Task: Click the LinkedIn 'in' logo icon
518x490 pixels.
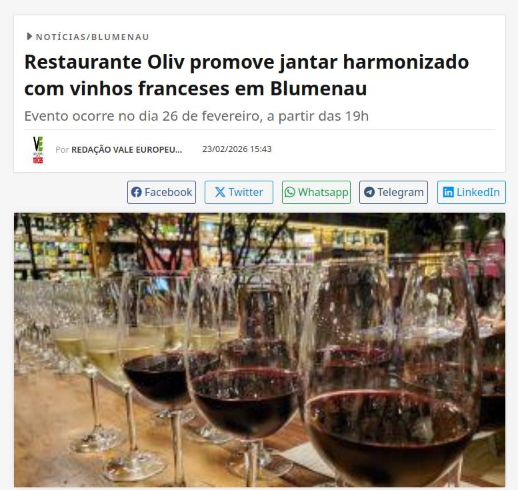Action: 448,192
